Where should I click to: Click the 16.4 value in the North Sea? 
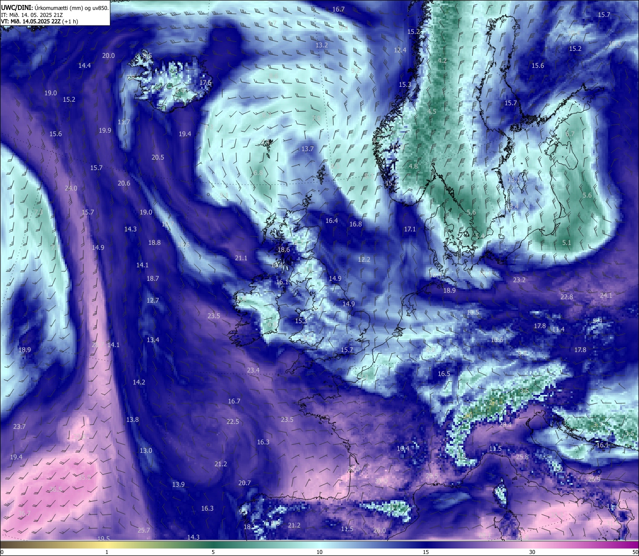click(x=331, y=221)
